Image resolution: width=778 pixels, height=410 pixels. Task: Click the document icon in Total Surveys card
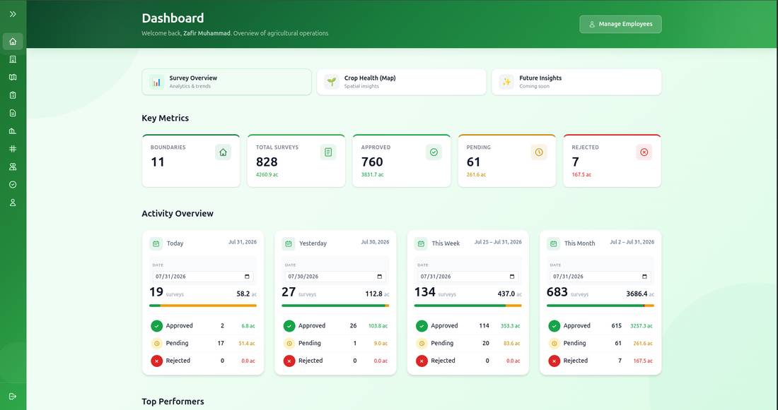click(x=328, y=152)
